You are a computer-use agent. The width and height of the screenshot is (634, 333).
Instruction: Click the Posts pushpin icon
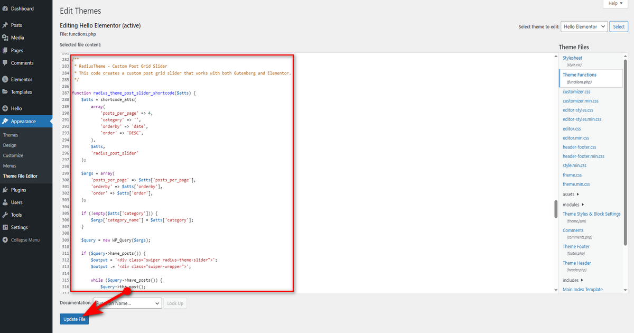point(5,25)
